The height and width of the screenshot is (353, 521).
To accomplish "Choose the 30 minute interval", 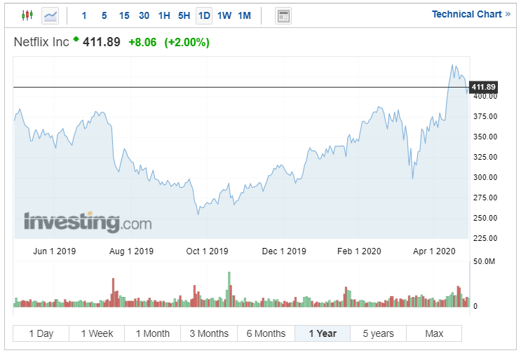I will click(144, 15).
